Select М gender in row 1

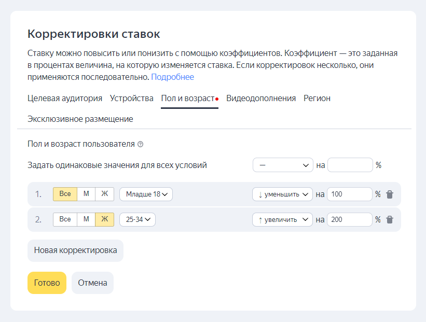point(86,194)
